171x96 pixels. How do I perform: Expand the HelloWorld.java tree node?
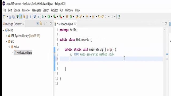[12, 53]
